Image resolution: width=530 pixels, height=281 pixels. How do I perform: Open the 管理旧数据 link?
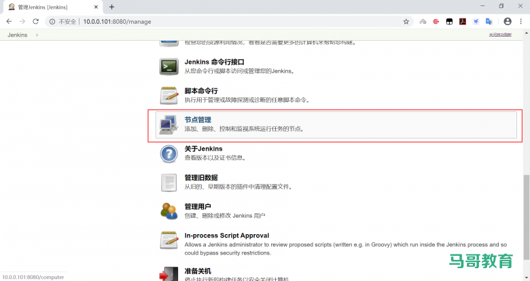pyautogui.click(x=201, y=178)
